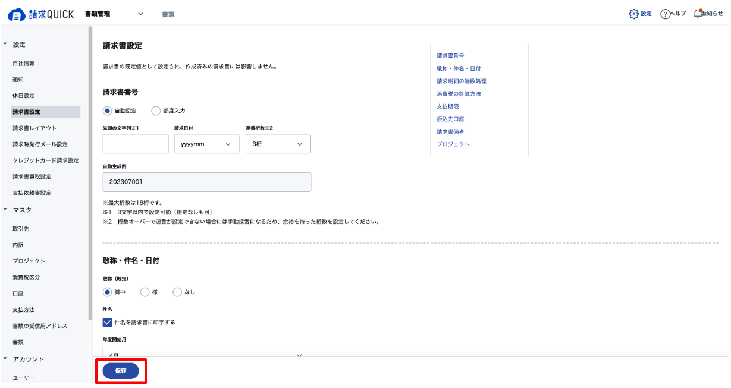Screen dimensions: 731x388
Task: Collapse the 設定 sidebar section triangle
Action: tap(5, 45)
